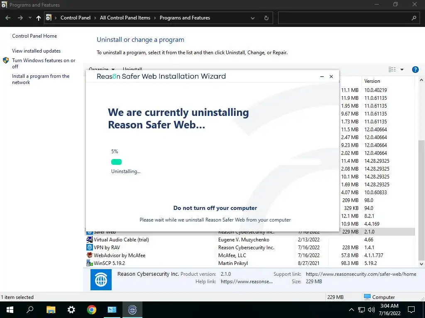This screenshot has height=318, width=425.
Task: Click the Programs and Features title bar icon
Action: 4,5
